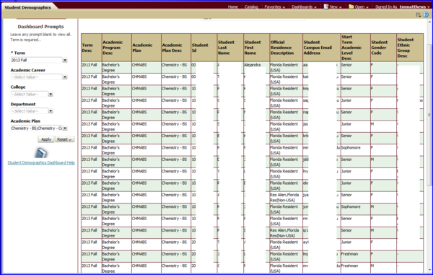Click the Academic Plan Chemistry field

tap(37, 128)
